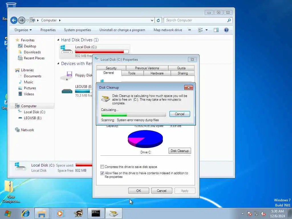Switch to the Sharing tab
Viewport: 292px width, 219px height.
[x=183, y=73]
